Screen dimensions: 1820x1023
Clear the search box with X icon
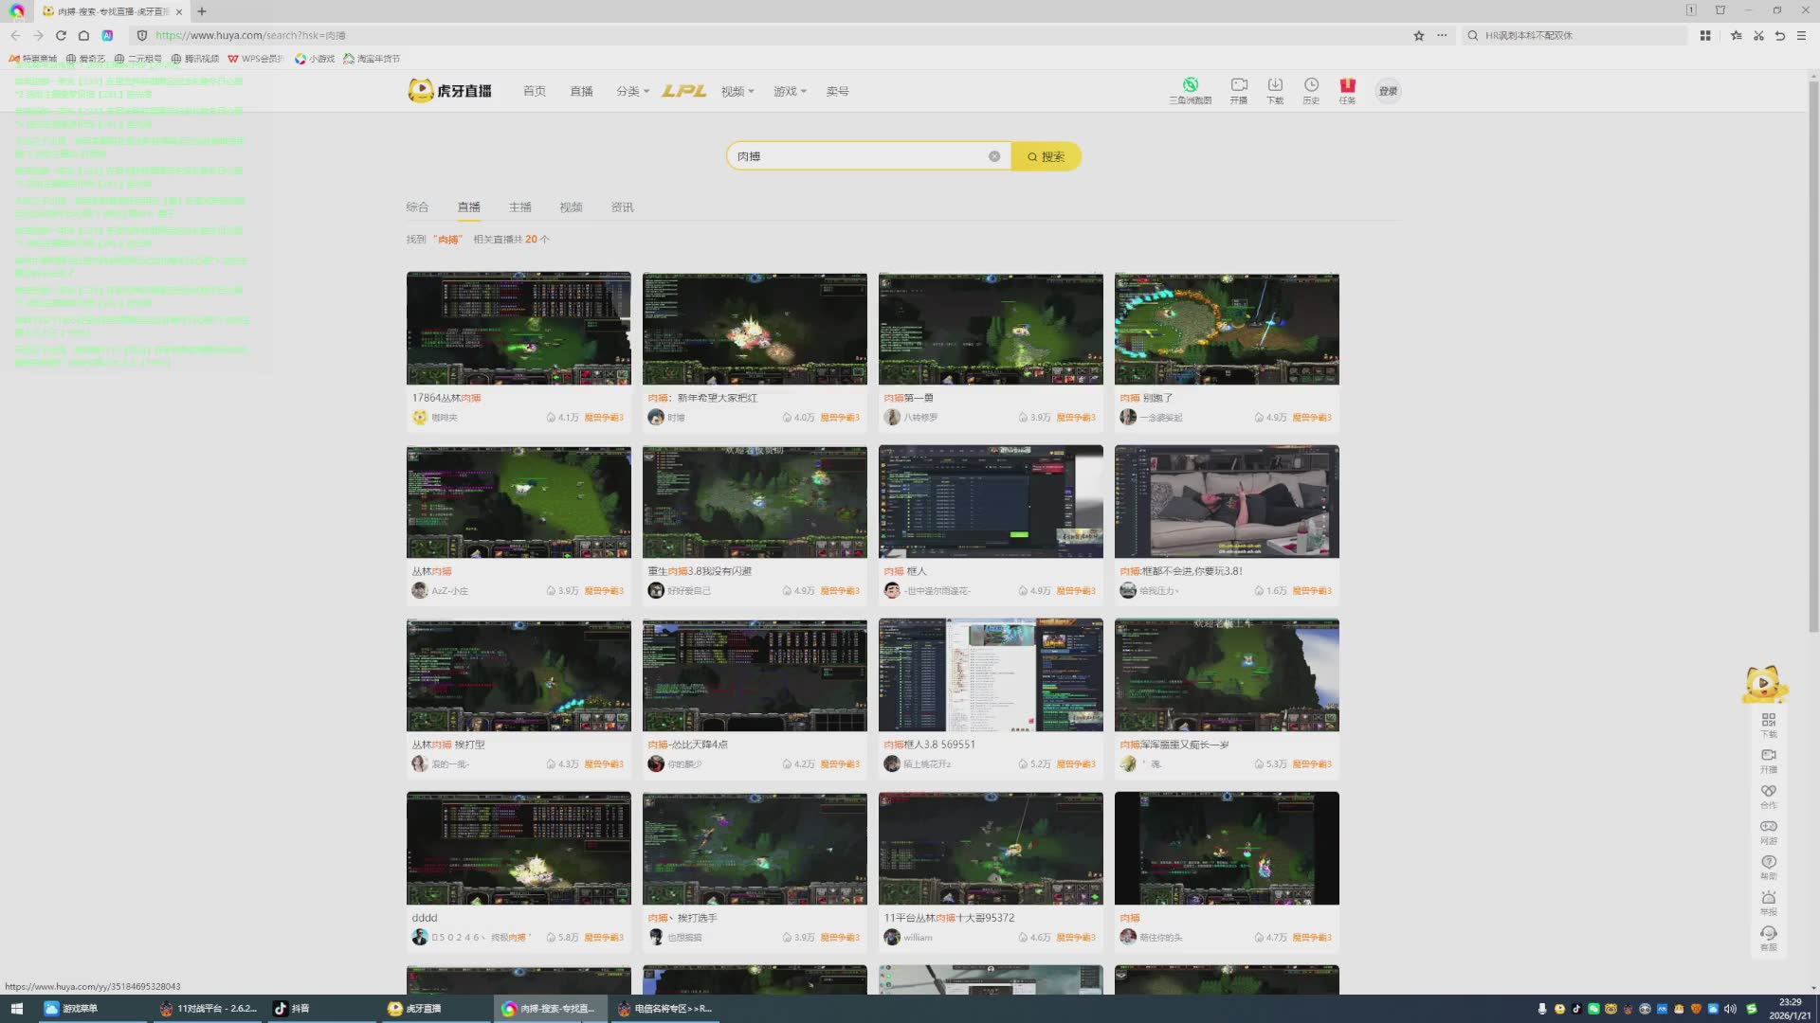994,156
